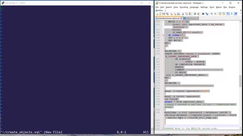The width and height of the screenshot is (243, 136).
Task: Click the Save toolbar icon in Notepad++
Action: click(x=164, y=14)
